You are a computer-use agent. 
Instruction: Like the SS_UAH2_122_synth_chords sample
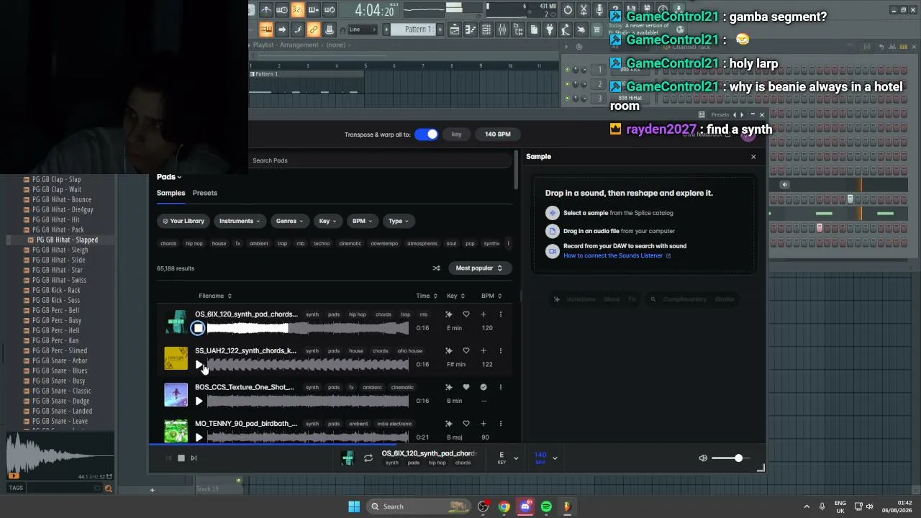(466, 351)
